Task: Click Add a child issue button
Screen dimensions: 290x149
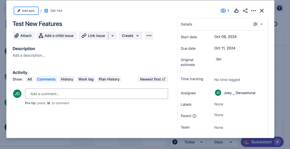Action: coord(56,36)
